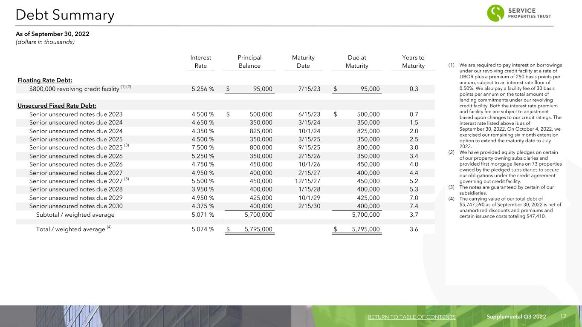Select the 7.500 % interest rate cell

[x=200, y=147]
